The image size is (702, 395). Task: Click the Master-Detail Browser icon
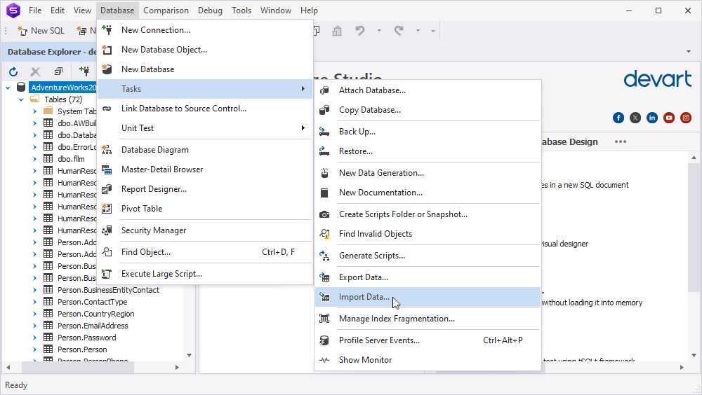click(x=107, y=169)
